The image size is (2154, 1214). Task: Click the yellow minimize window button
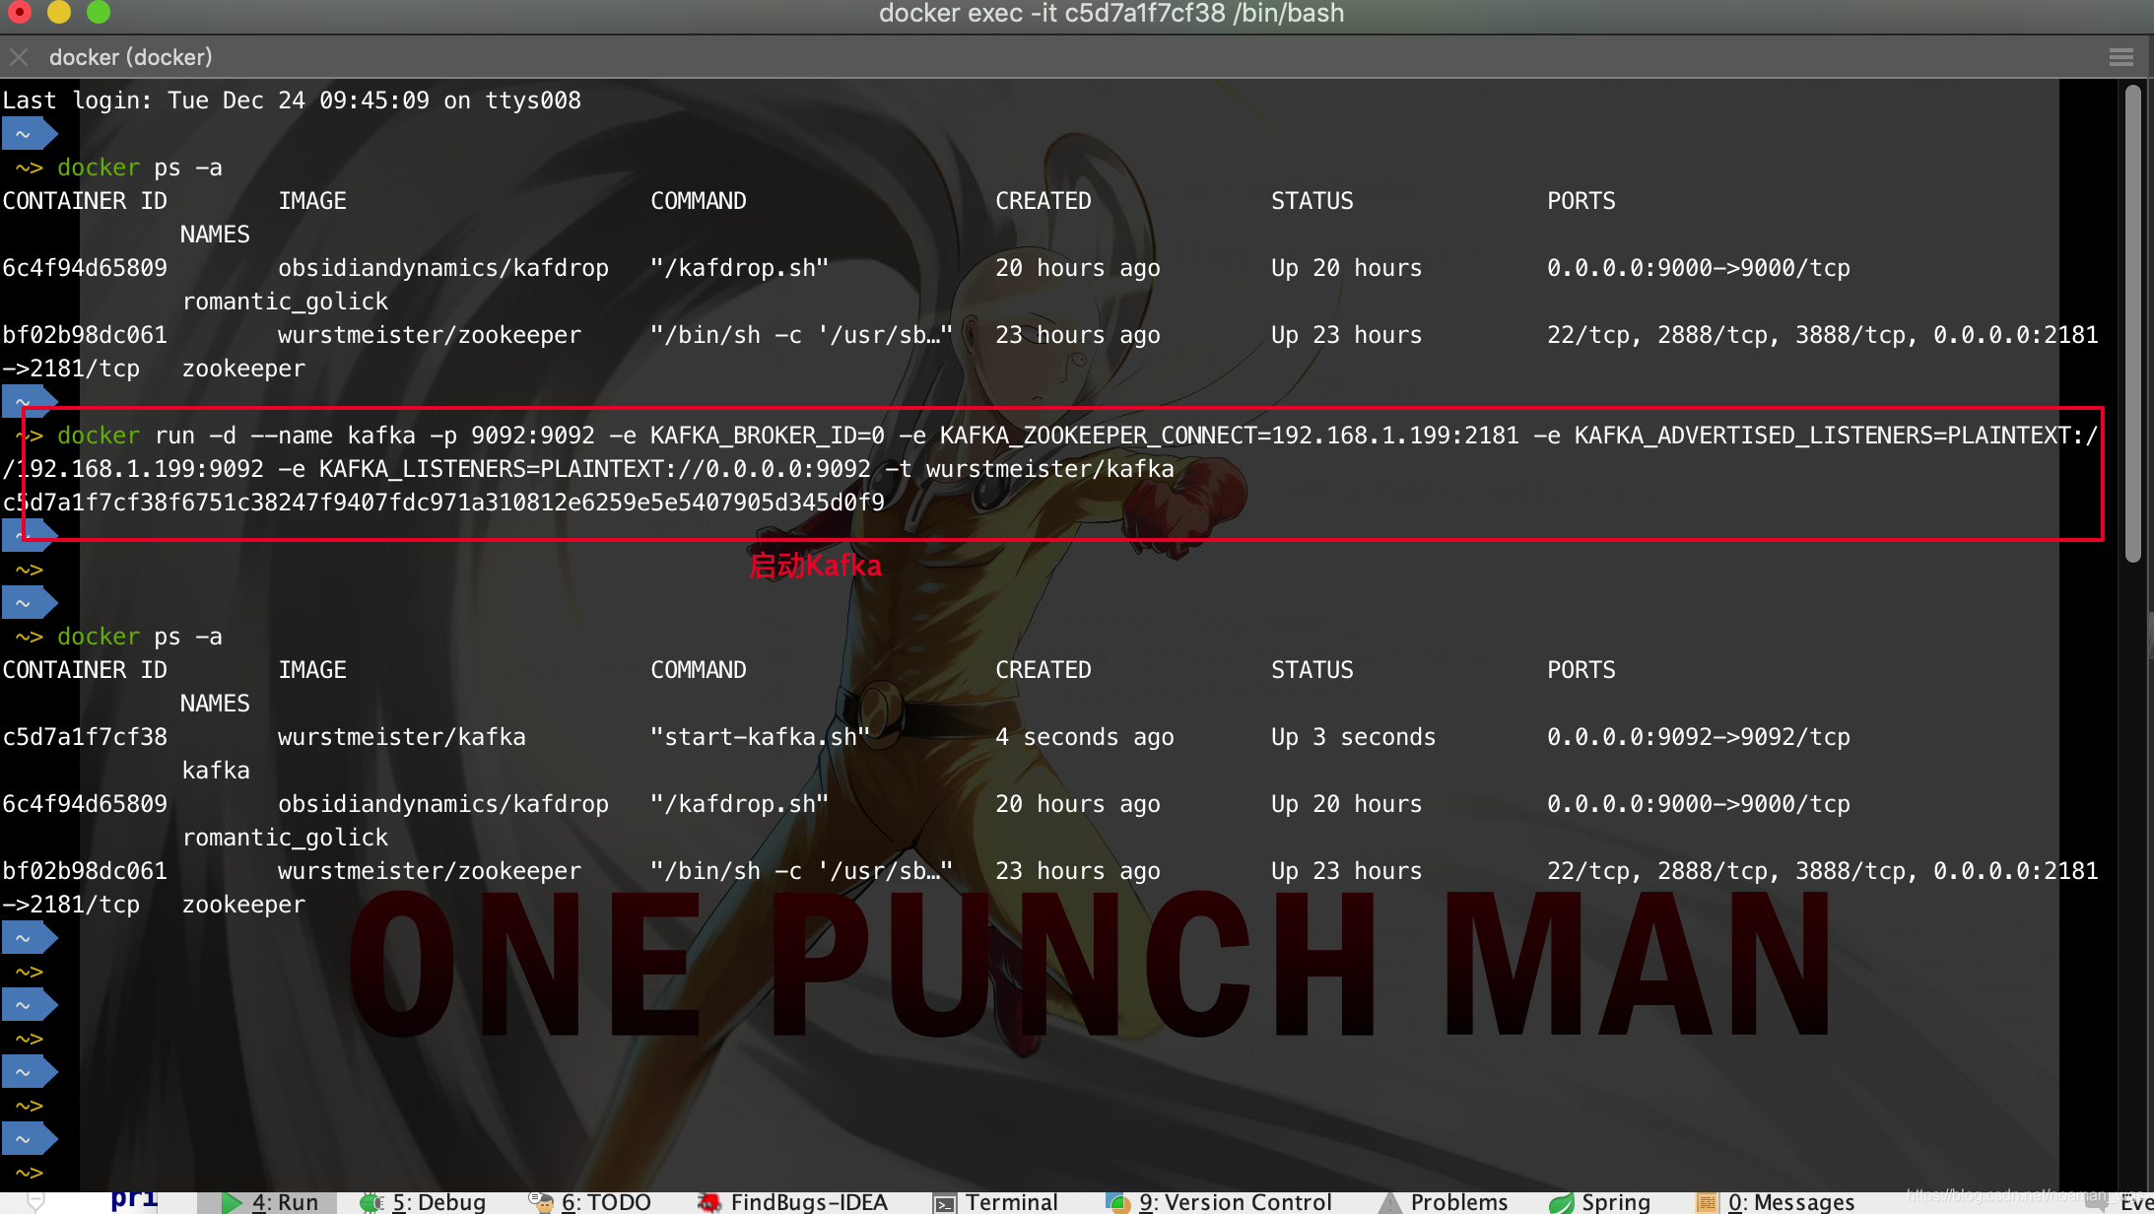click(59, 12)
